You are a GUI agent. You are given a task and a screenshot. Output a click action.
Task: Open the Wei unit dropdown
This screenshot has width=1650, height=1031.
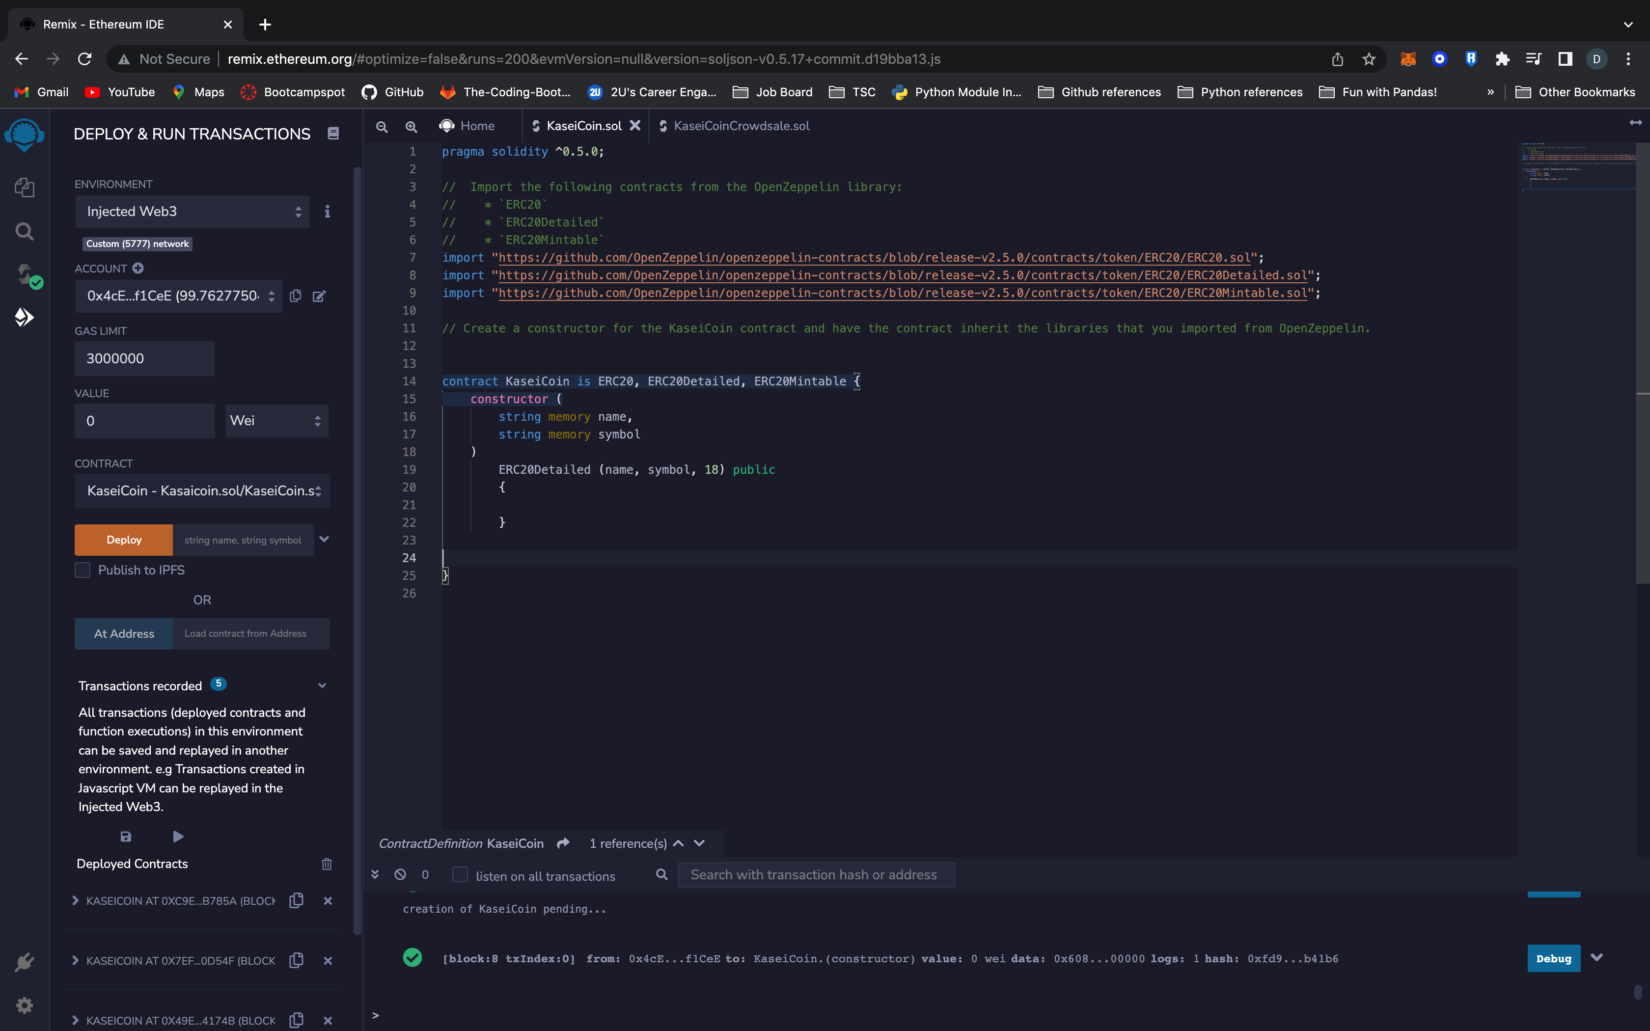pos(277,421)
